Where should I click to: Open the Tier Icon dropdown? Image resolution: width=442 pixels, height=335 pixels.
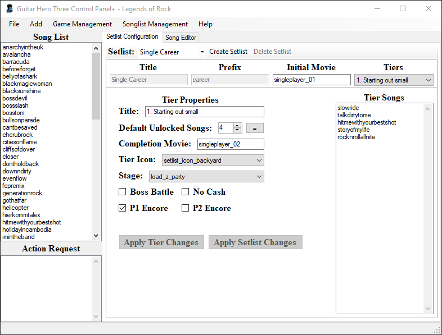213,160
